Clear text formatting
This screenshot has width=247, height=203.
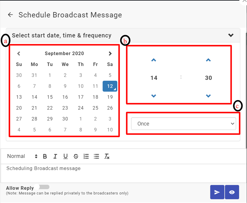pos(107,156)
